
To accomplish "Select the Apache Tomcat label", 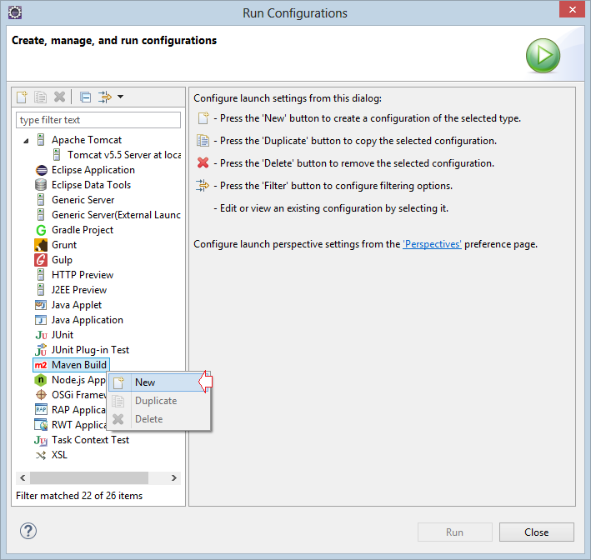I will tap(87, 140).
